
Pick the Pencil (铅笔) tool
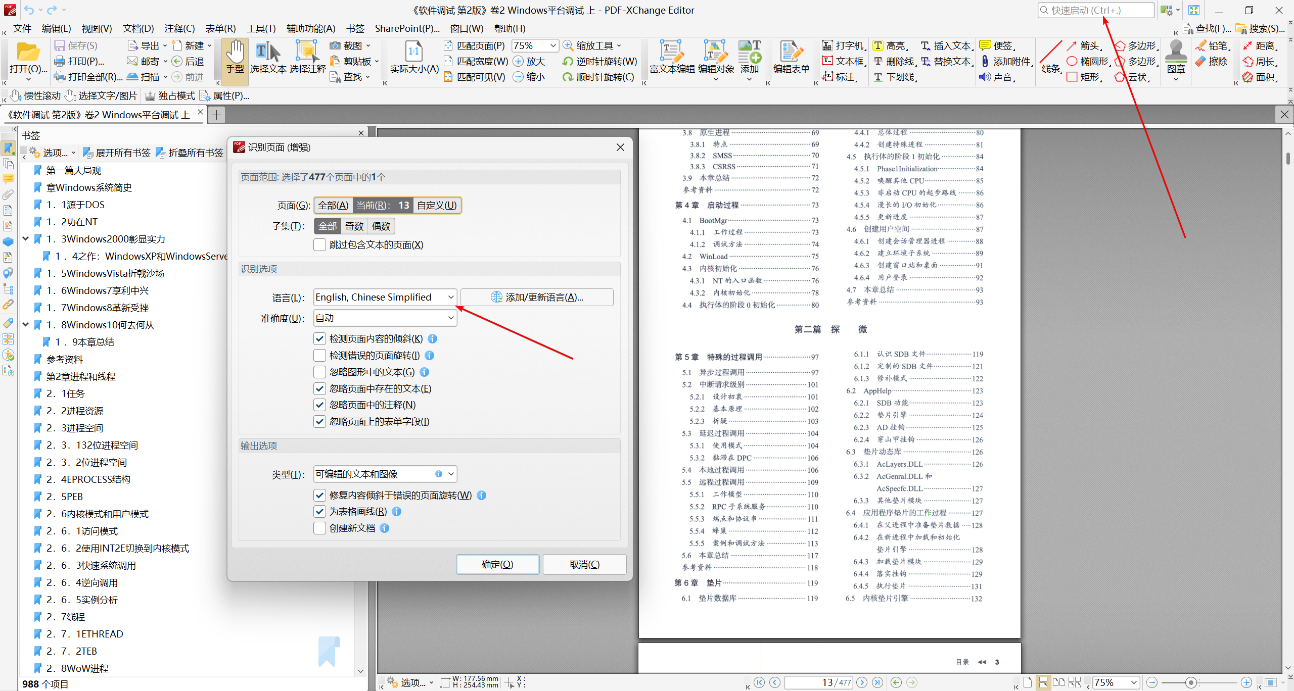click(x=1212, y=45)
